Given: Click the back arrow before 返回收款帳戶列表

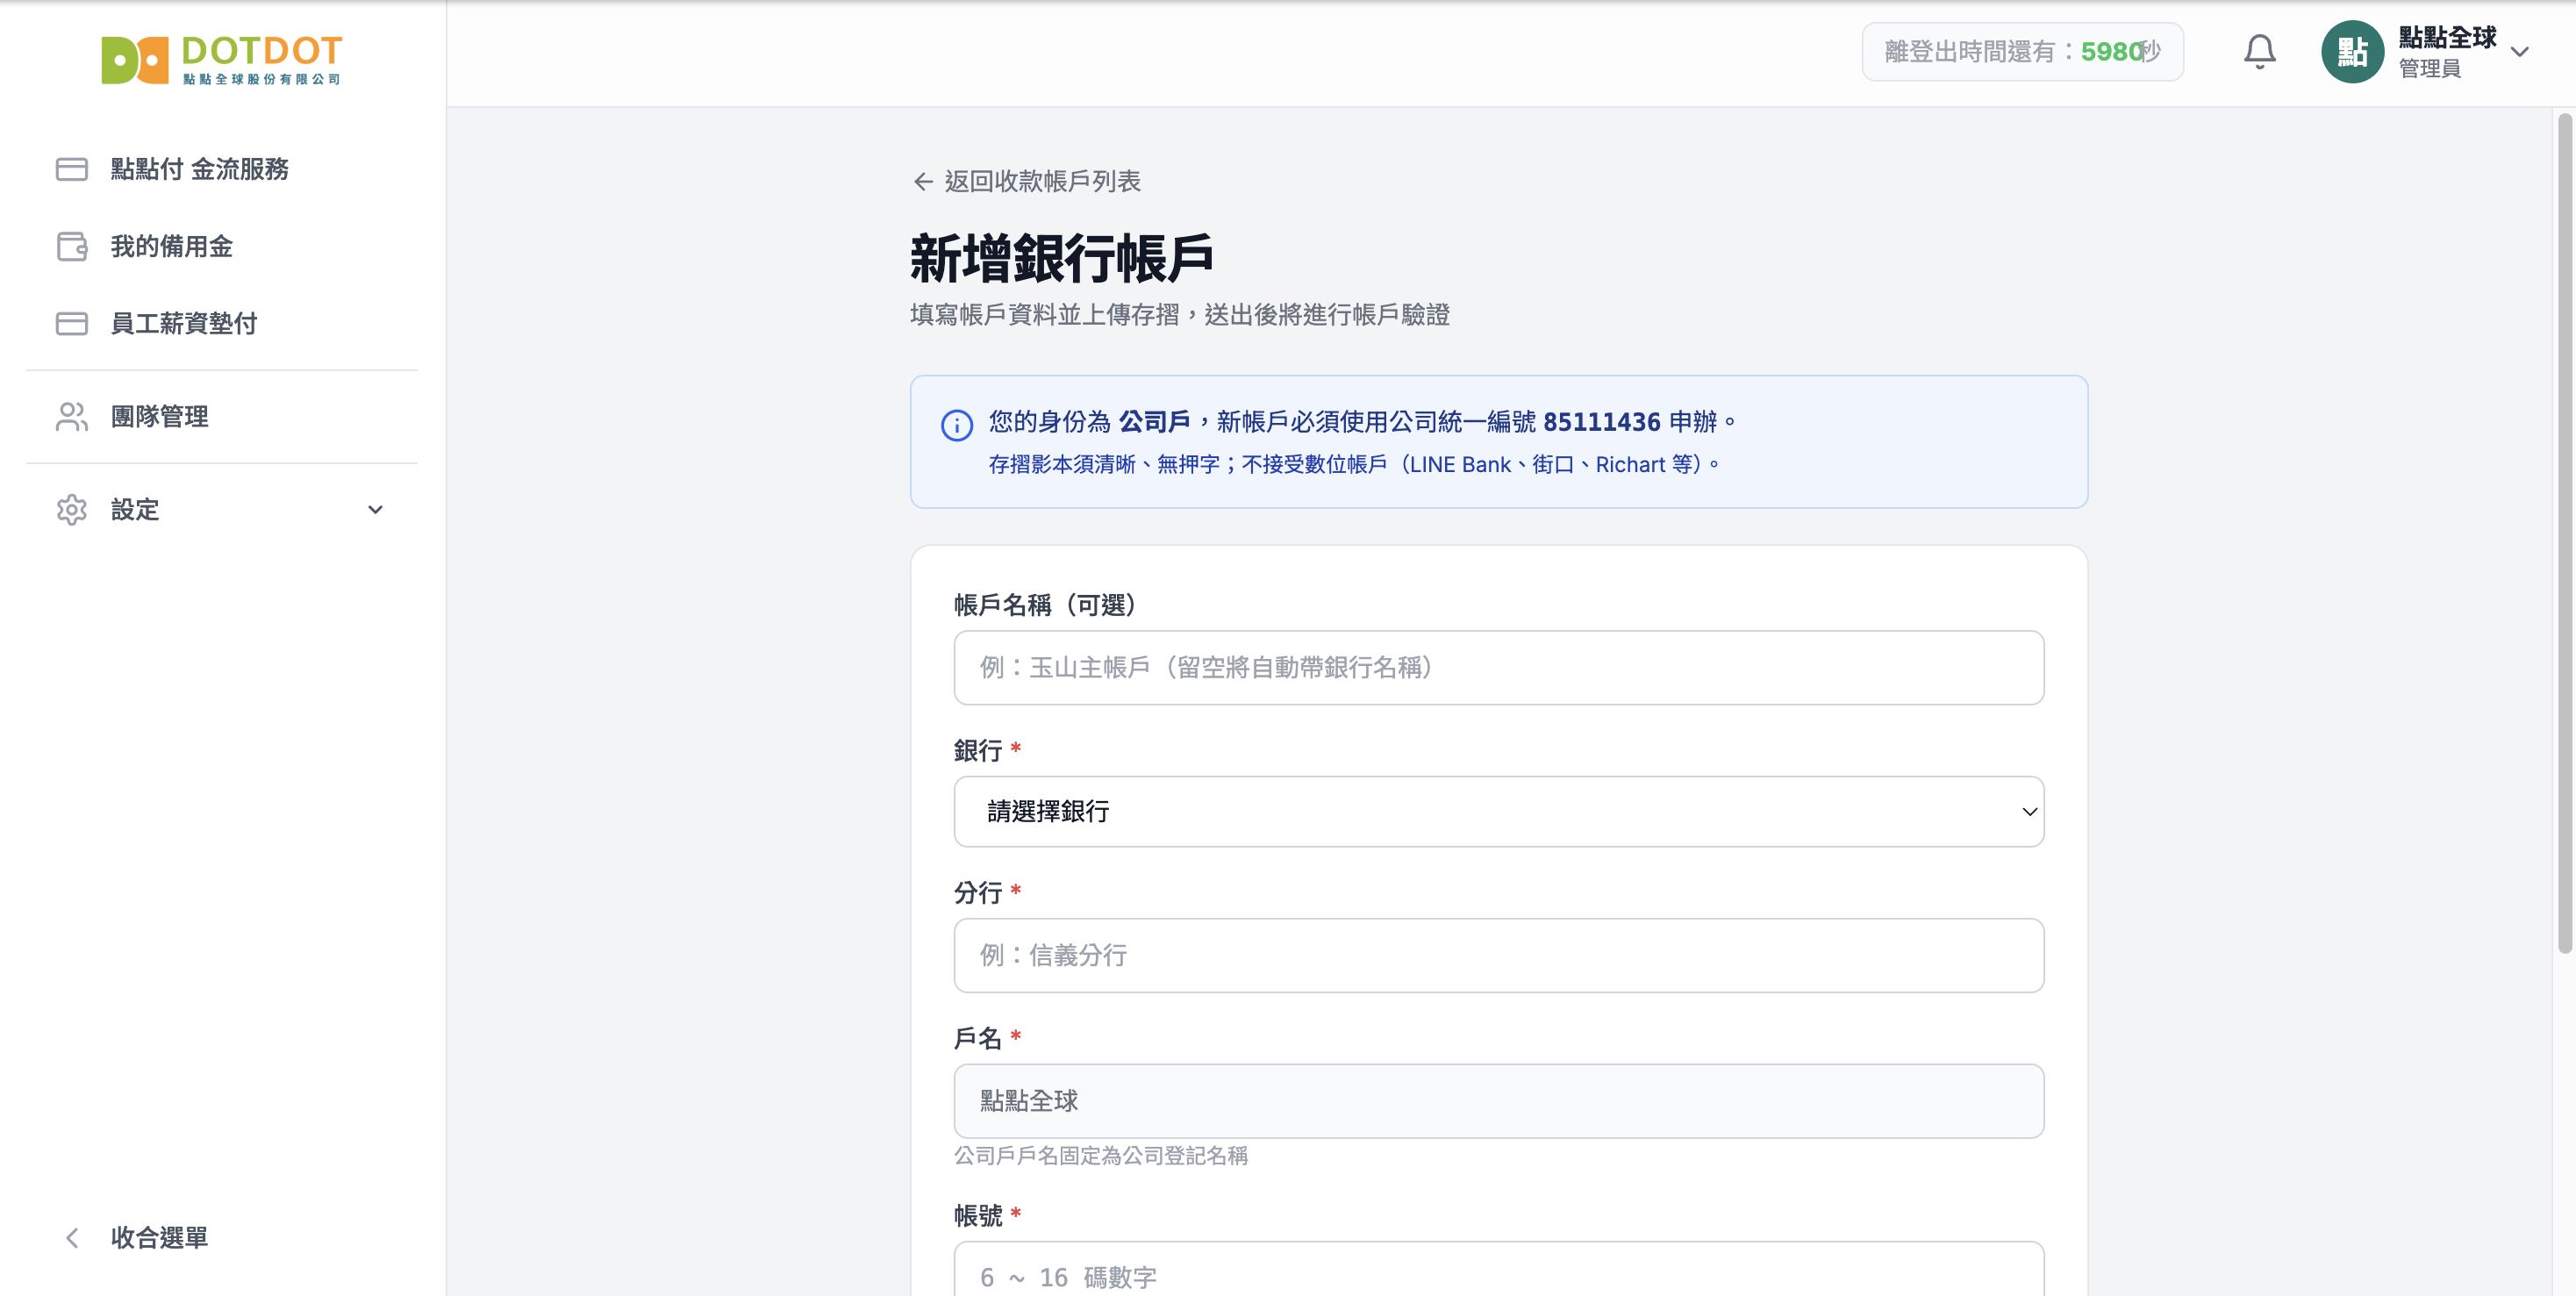Looking at the screenshot, I should point(922,181).
